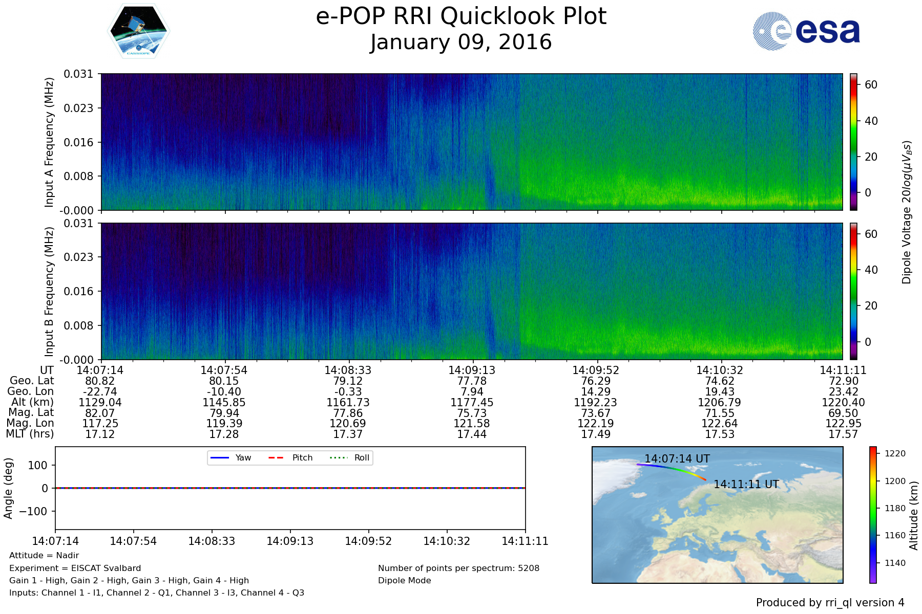Click the Input B dipole voltage colorbar

(853, 291)
